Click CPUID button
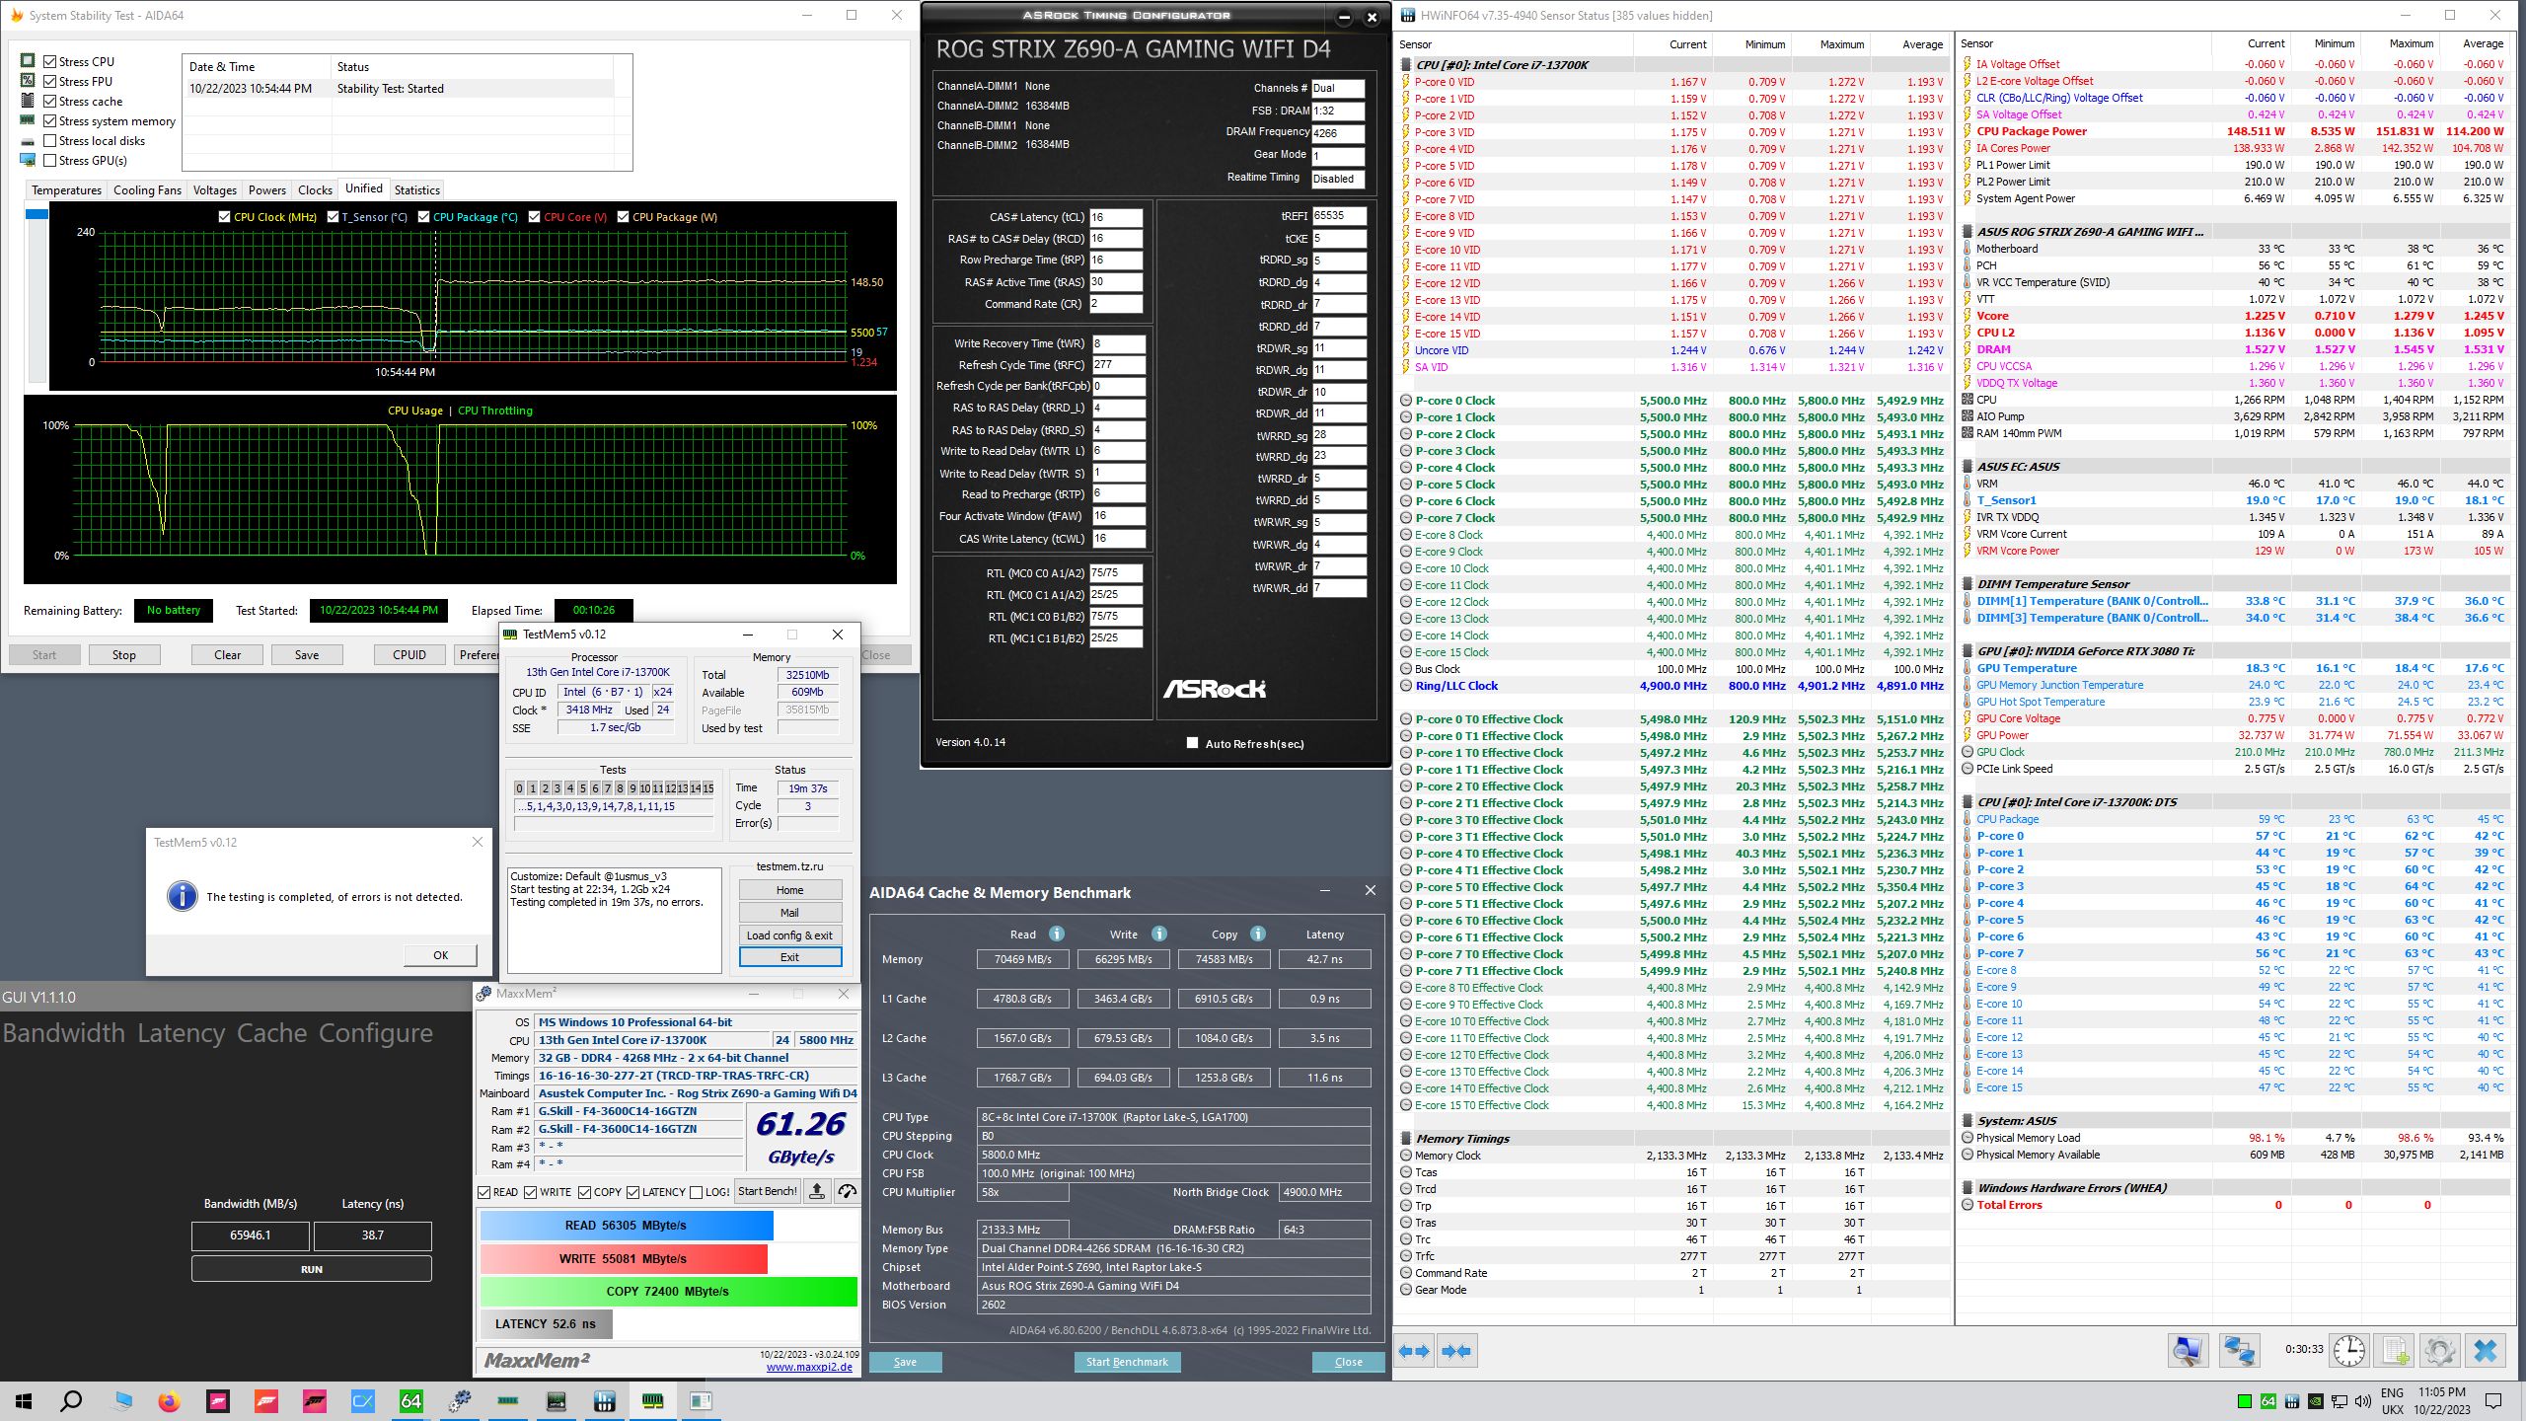2526x1421 pixels. pyautogui.click(x=409, y=654)
